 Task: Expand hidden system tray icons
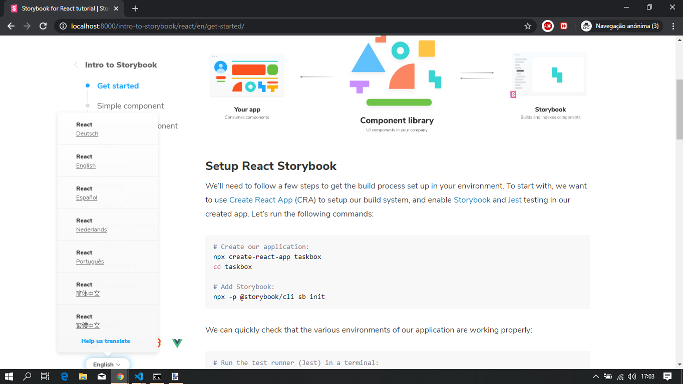[x=595, y=376]
